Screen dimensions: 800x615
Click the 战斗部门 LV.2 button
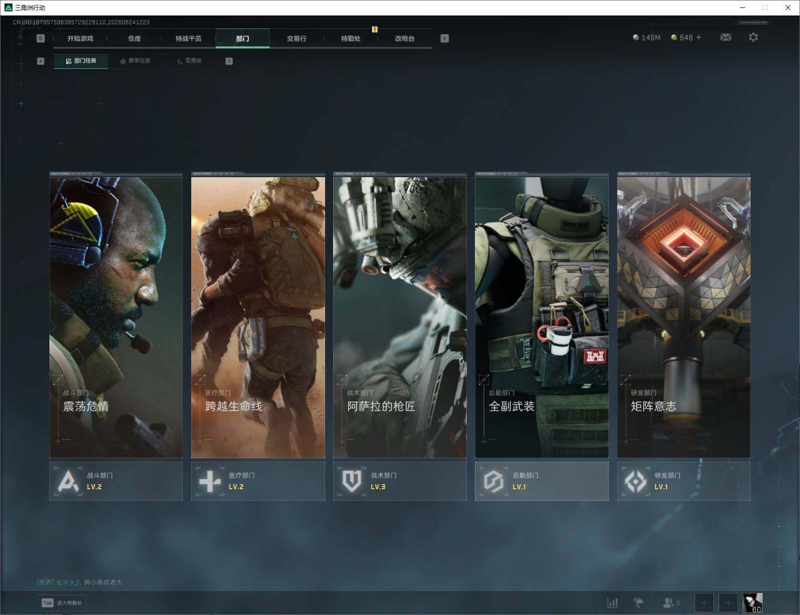(x=116, y=481)
